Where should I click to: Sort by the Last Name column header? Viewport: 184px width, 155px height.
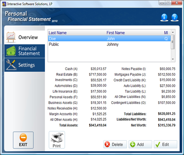[58, 33]
